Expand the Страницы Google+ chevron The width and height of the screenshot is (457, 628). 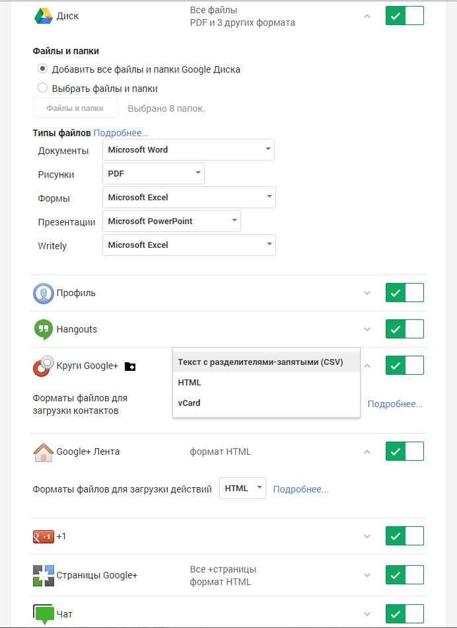pyautogui.click(x=367, y=575)
